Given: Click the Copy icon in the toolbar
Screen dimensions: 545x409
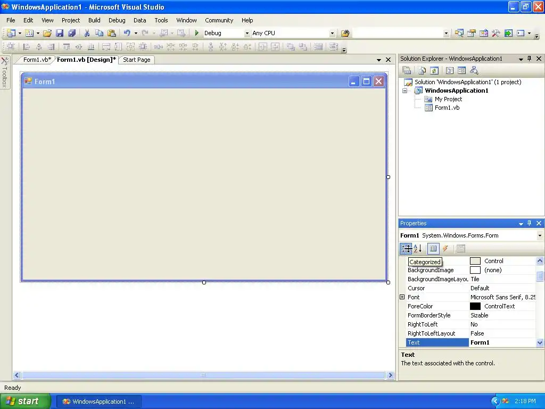Looking at the screenshot, I should coord(99,33).
